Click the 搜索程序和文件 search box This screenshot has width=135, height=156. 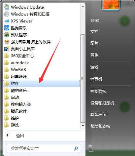click(44, 148)
